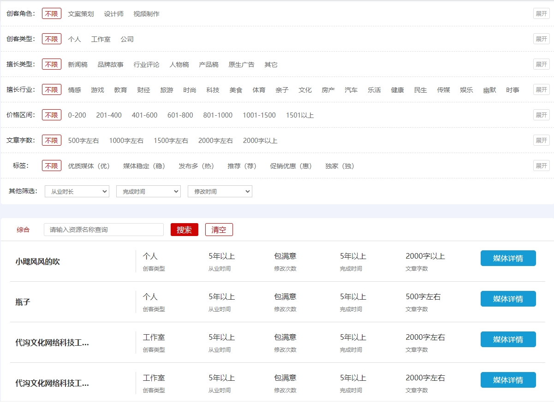554x402 pixels.
Task: Choose 工作室 in 创客类型 filter
Action: pos(101,39)
